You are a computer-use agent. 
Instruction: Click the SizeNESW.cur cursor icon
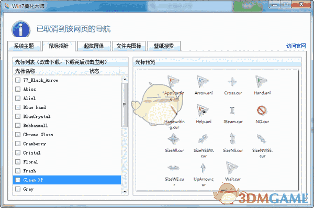point(203,139)
